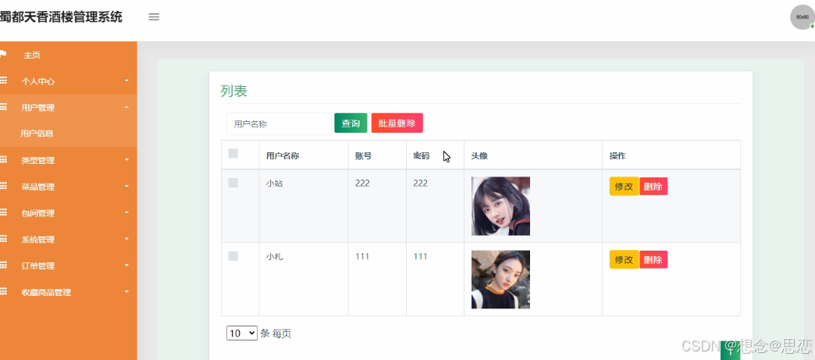The height and width of the screenshot is (360, 815).
Task: Click the 头像 column header
Action: (479, 155)
